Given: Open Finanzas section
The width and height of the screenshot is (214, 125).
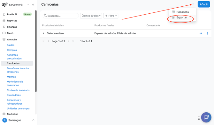Looking at the screenshot, I should (12, 27).
